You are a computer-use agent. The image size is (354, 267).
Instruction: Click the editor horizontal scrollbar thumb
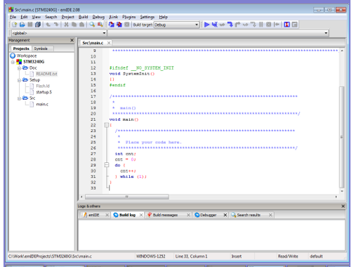(x=126, y=197)
